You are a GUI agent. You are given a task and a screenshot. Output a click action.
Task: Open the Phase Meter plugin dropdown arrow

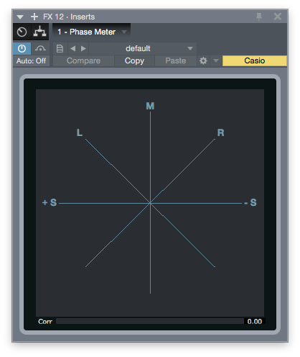pyautogui.click(x=124, y=32)
